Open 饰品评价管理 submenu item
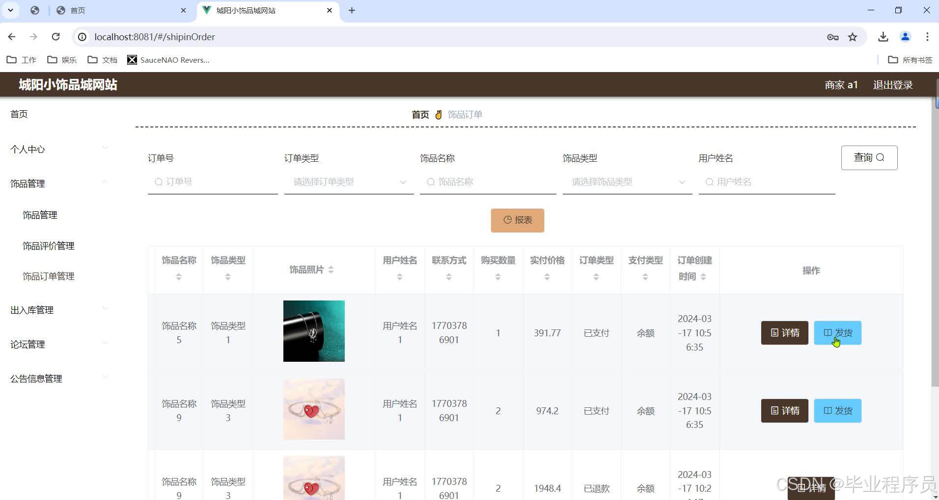 coord(48,246)
